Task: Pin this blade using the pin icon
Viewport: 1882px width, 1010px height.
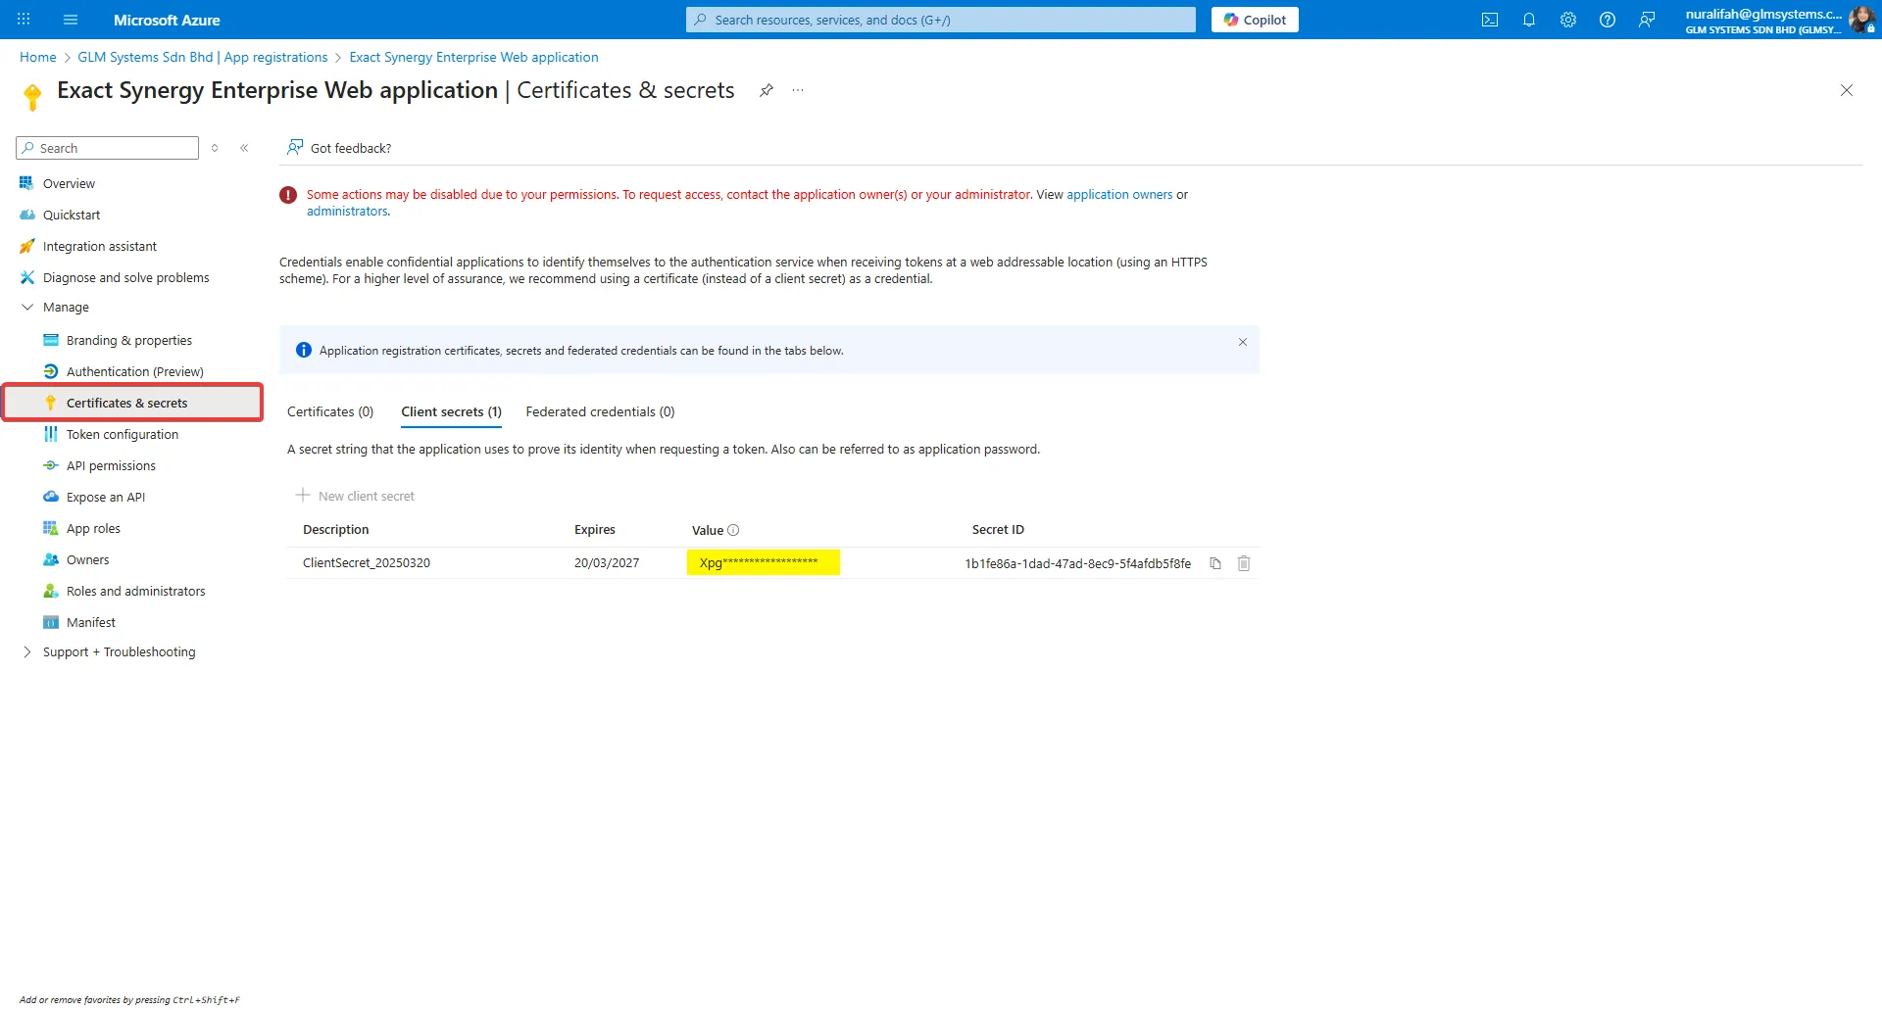Action: coord(767,90)
